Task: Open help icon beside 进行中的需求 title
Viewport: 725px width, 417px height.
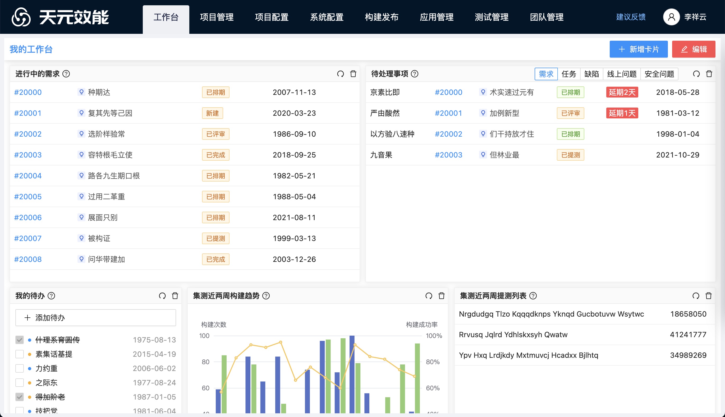Action: coord(66,74)
